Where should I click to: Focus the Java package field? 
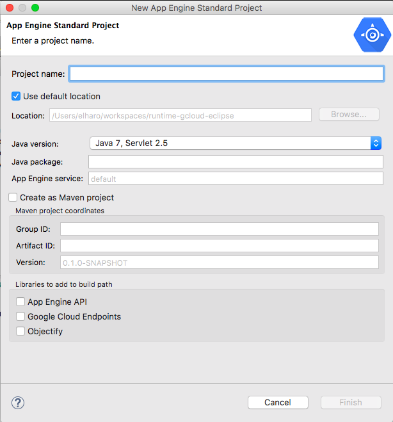pos(236,162)
